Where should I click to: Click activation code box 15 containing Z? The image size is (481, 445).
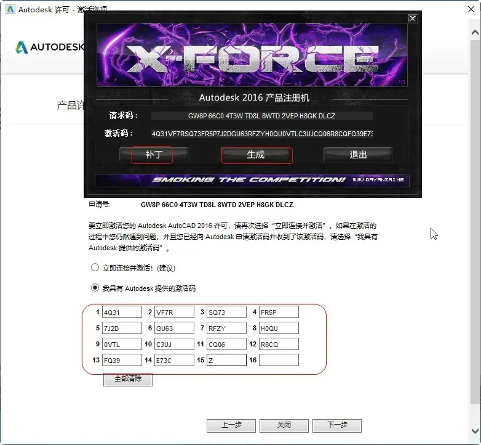click(x=226, y=360)
